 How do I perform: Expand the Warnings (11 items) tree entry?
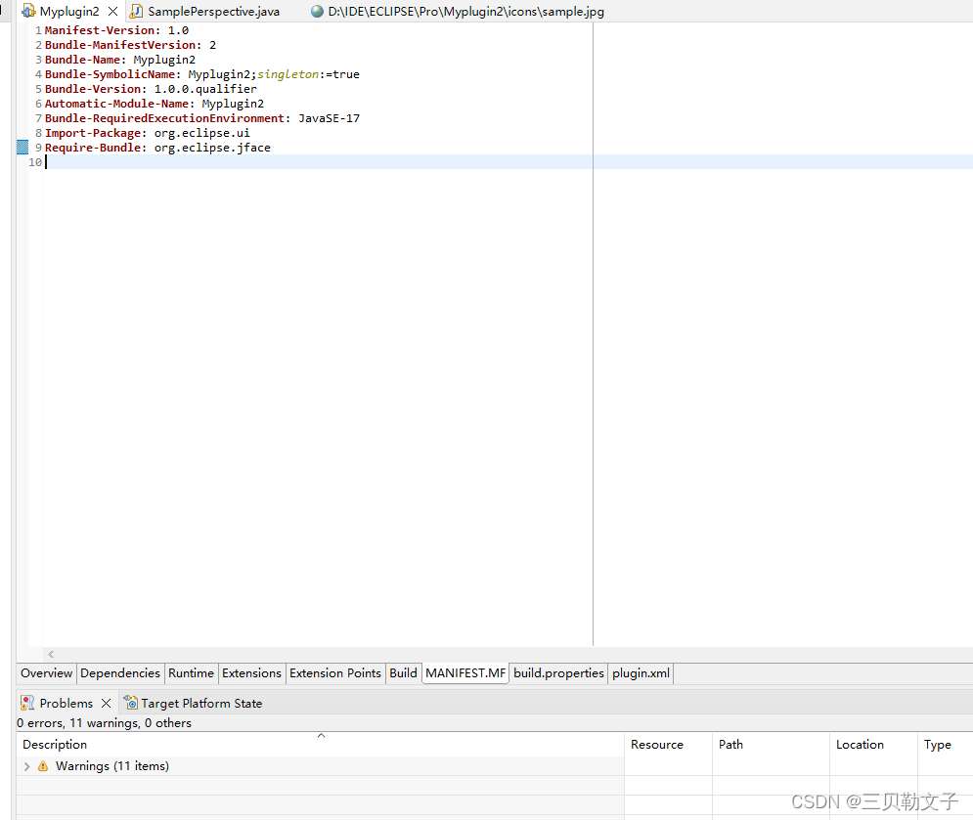pos(26,766)
